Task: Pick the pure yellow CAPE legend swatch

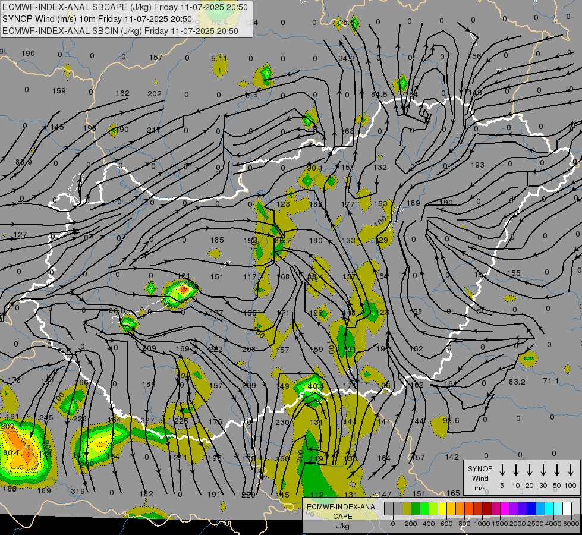Action: [442, 509]
